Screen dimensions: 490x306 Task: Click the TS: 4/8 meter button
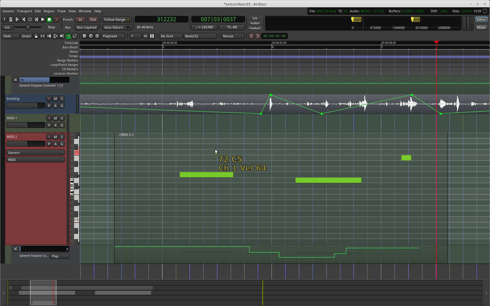coord(232,27)
